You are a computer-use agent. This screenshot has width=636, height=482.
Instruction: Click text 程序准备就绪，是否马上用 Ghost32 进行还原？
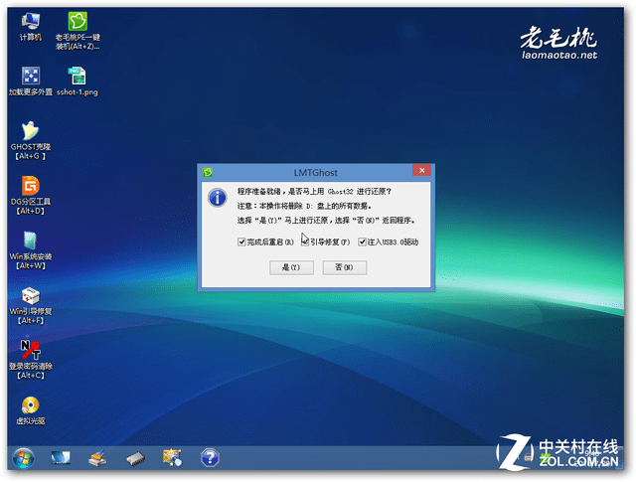point(314,192)
